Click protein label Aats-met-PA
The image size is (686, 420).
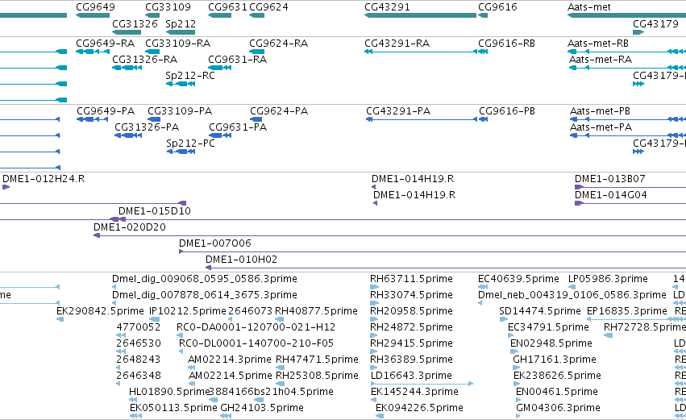click(x=601, y=127)
